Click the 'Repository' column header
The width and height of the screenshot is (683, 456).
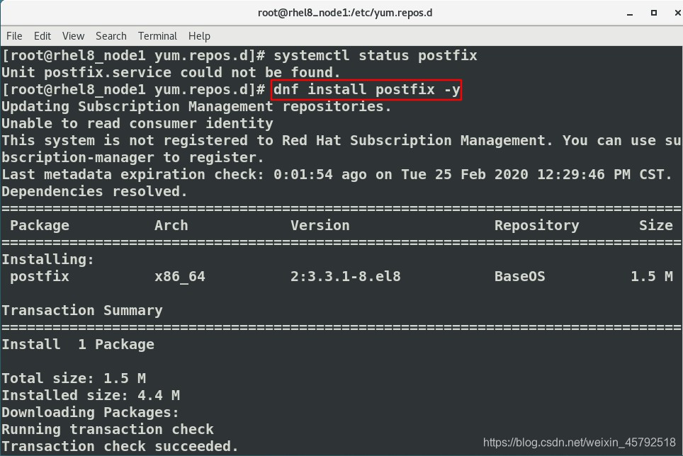coord(536,225)
